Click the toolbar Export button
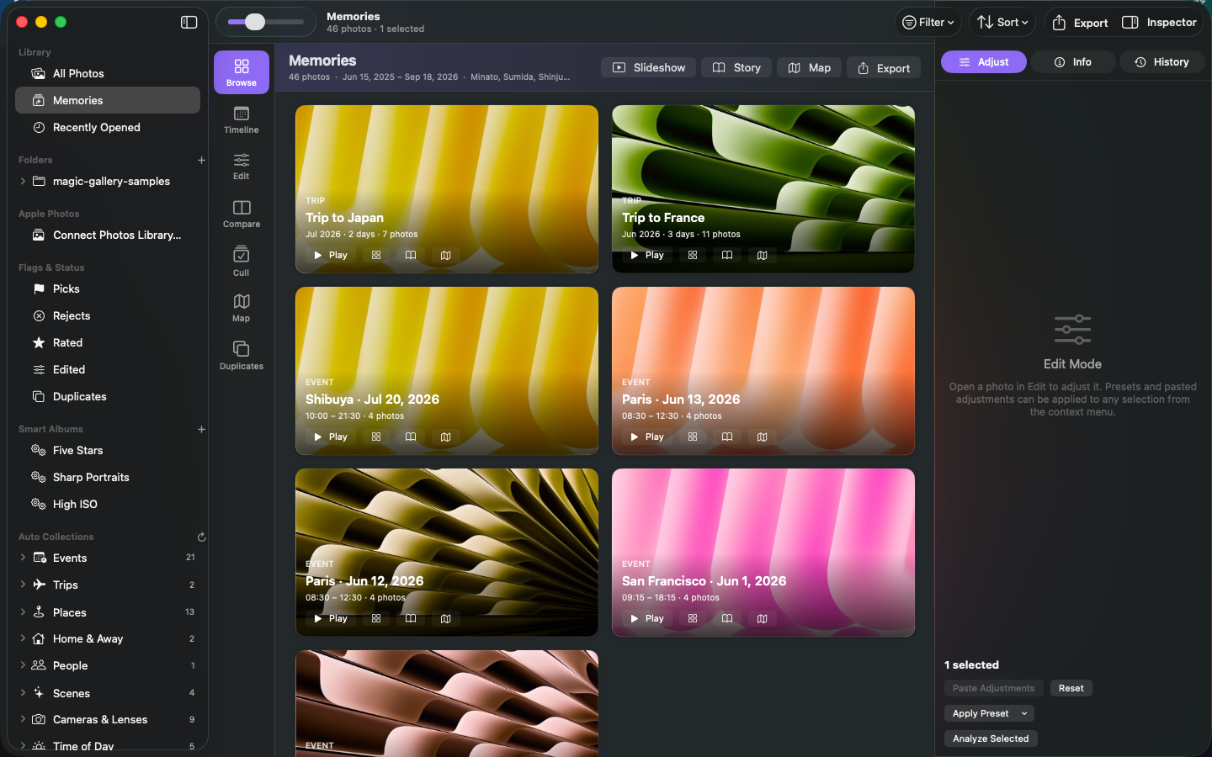 [x=1080, y=23]
